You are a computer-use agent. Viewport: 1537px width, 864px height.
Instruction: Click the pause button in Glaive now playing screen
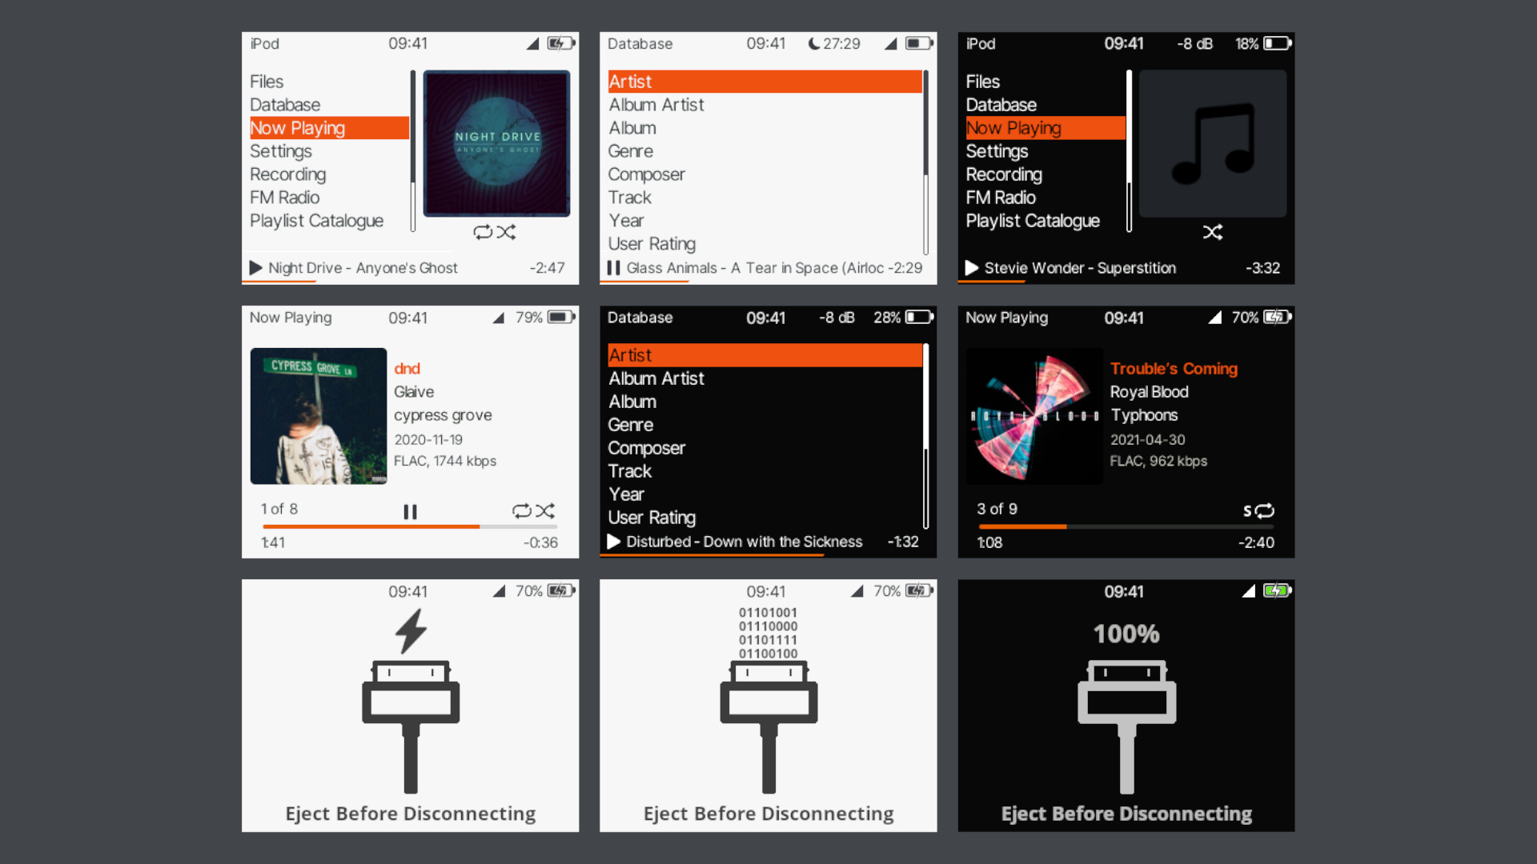click(410, 511)
